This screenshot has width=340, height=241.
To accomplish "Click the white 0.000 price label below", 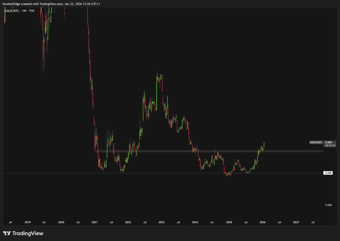I will pos(328,173).
